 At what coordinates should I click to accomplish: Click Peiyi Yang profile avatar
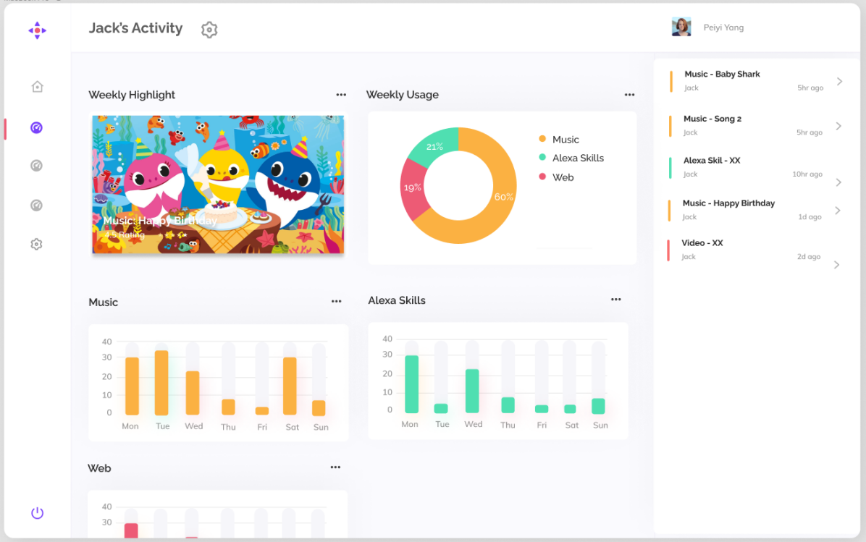click(681, 27)
